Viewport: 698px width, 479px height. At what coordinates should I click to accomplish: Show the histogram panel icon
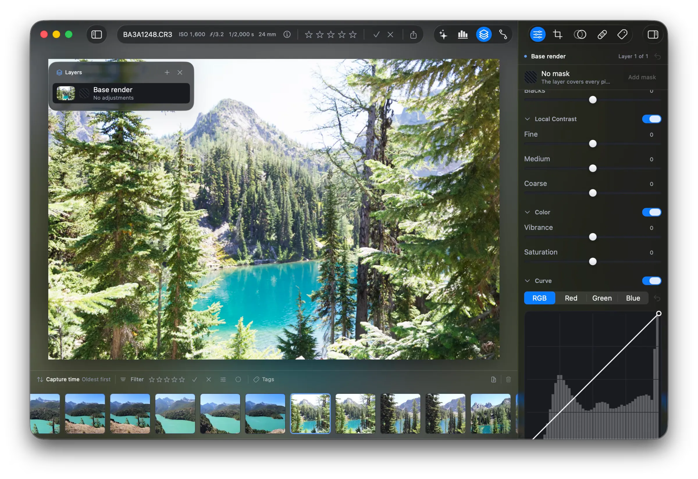point(463,35)
